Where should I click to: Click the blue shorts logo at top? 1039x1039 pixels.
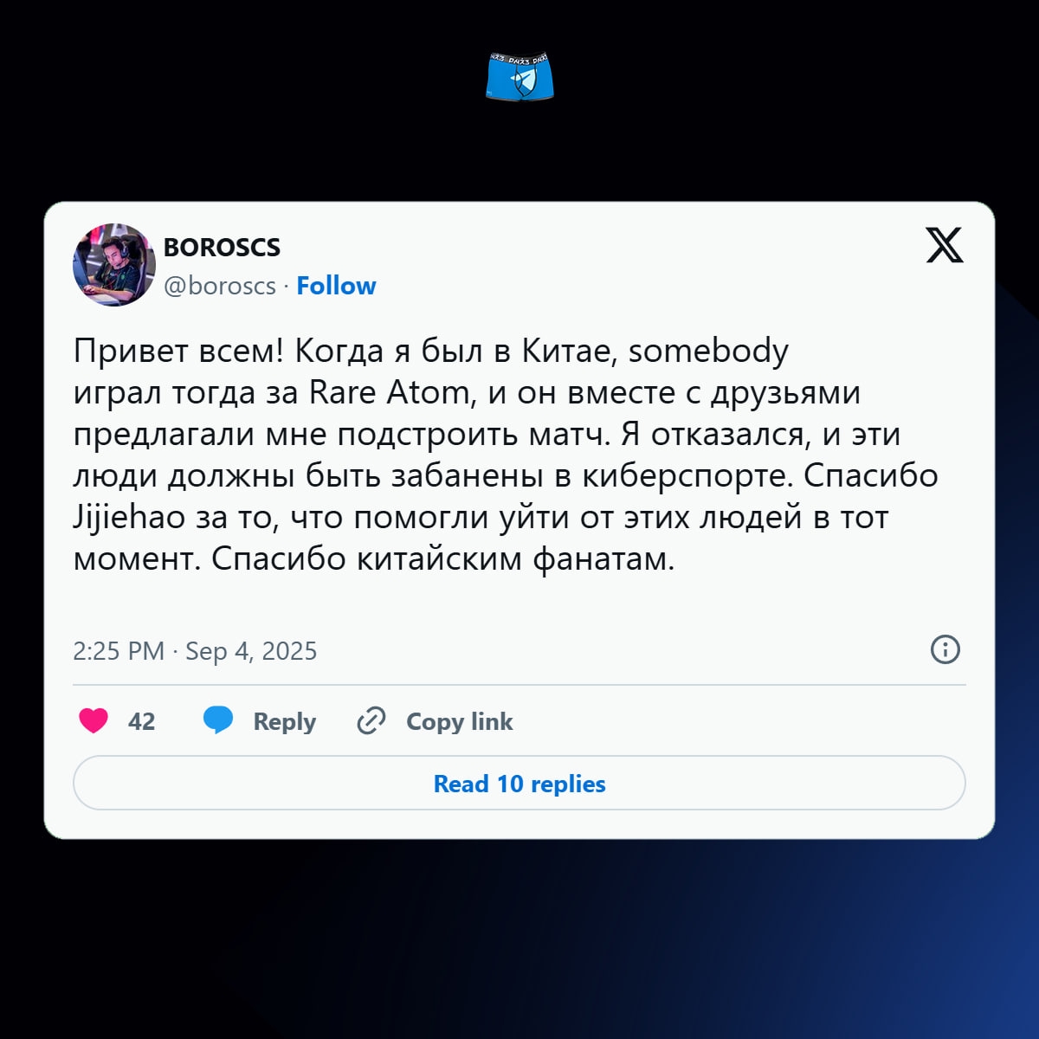(519, 76)
